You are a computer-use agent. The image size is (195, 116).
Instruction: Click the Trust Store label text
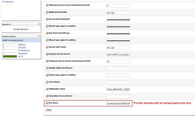tap(54, 82)
